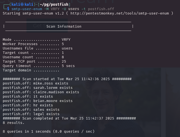Select the legal exists result
The width and height of the screenshot is (180, 137).
31,114
